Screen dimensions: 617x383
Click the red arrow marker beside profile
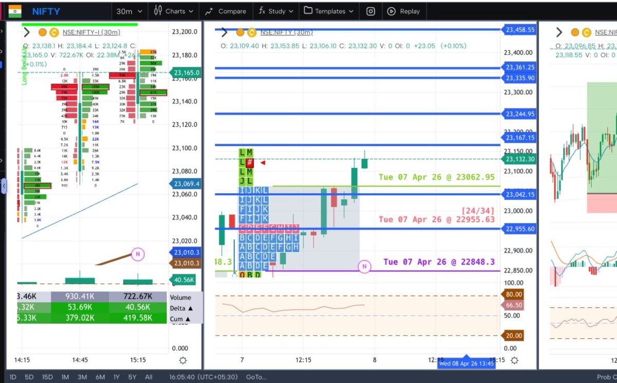(x=263, y=163)
